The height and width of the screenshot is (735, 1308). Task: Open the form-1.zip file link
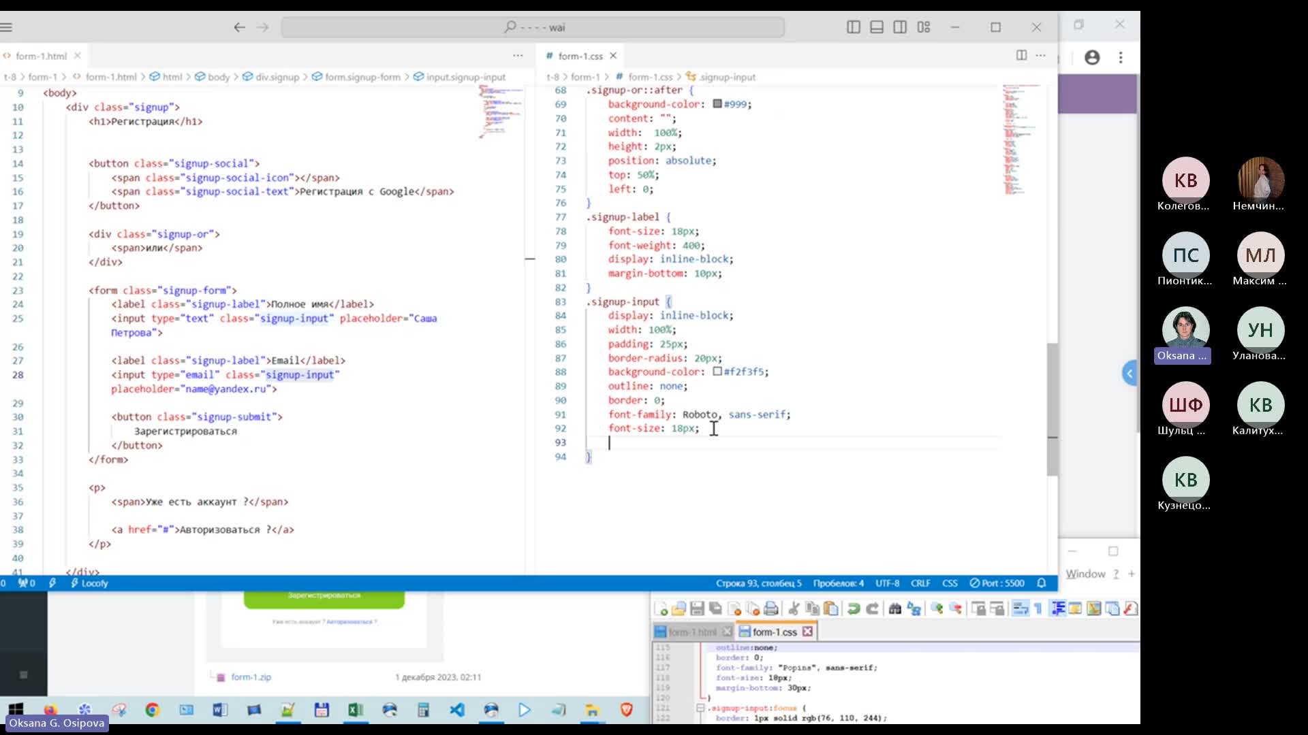coord(251,677)
